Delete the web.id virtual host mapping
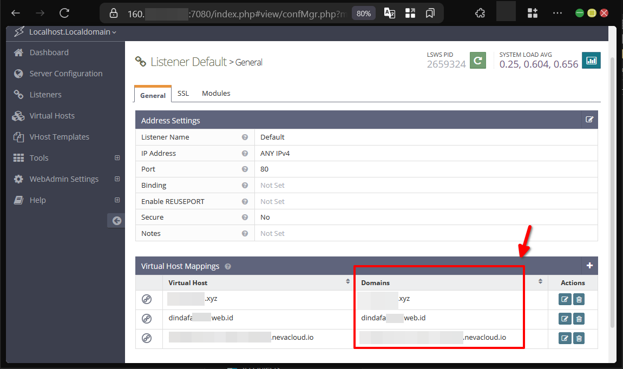 click(x=579, y=319)
